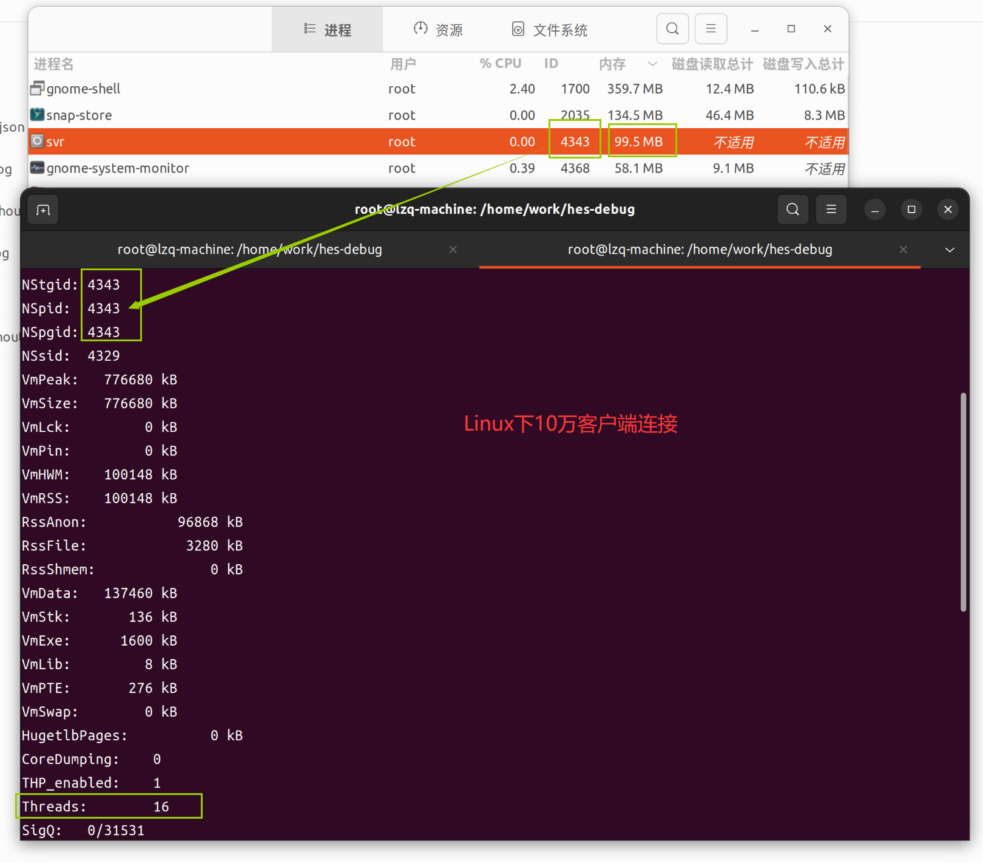
Task: Select the svr process row
Action: 243,142
